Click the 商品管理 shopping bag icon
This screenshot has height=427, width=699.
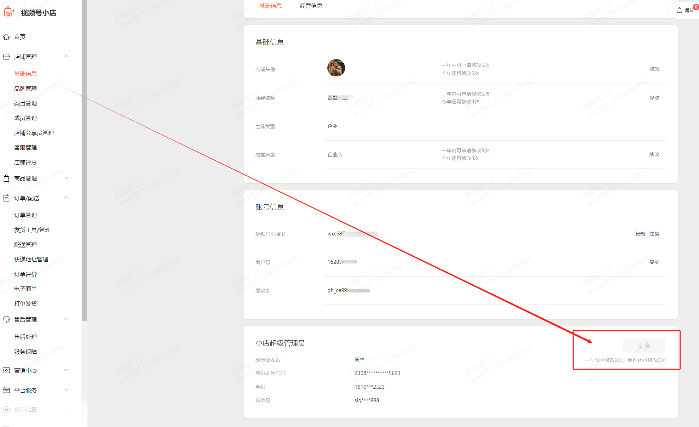click(6, 178)
